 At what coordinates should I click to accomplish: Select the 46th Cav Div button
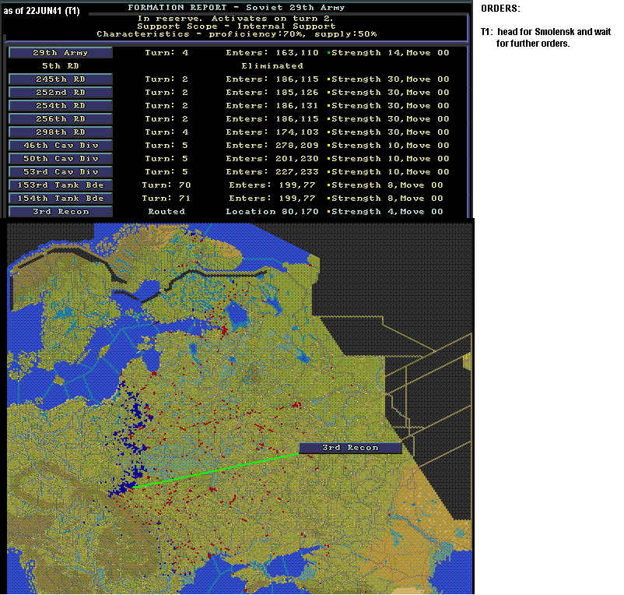coord(61,146)
